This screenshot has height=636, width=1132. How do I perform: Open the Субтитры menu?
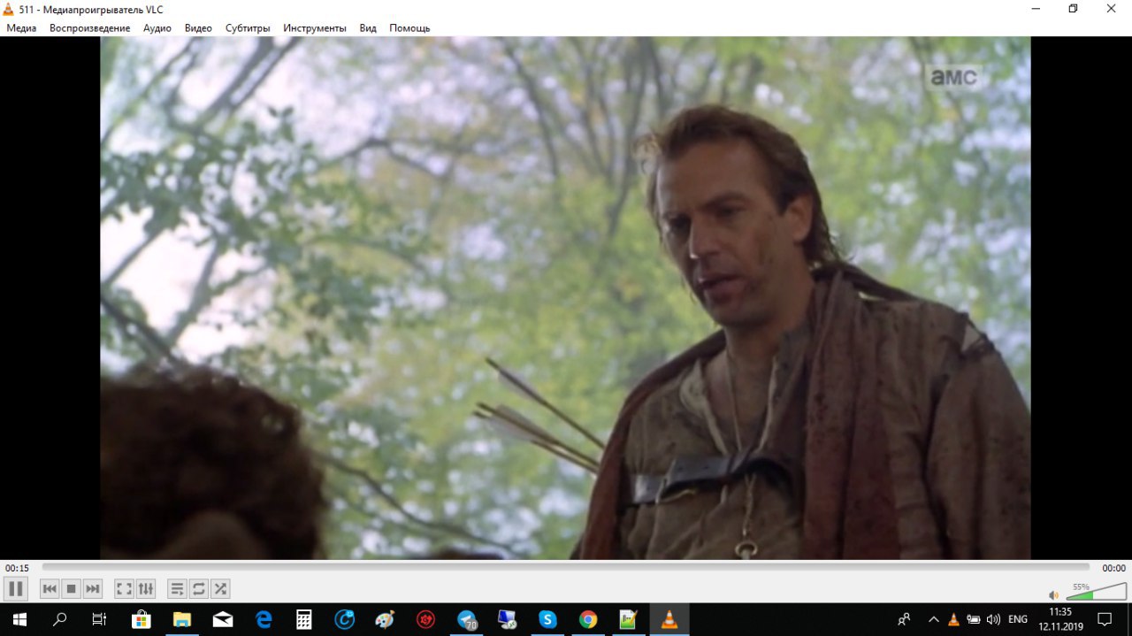click(x=248, y=27)
